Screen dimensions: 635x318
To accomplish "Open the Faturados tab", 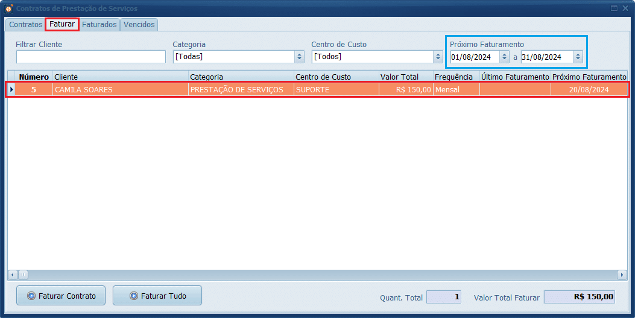I will [99, 25].
